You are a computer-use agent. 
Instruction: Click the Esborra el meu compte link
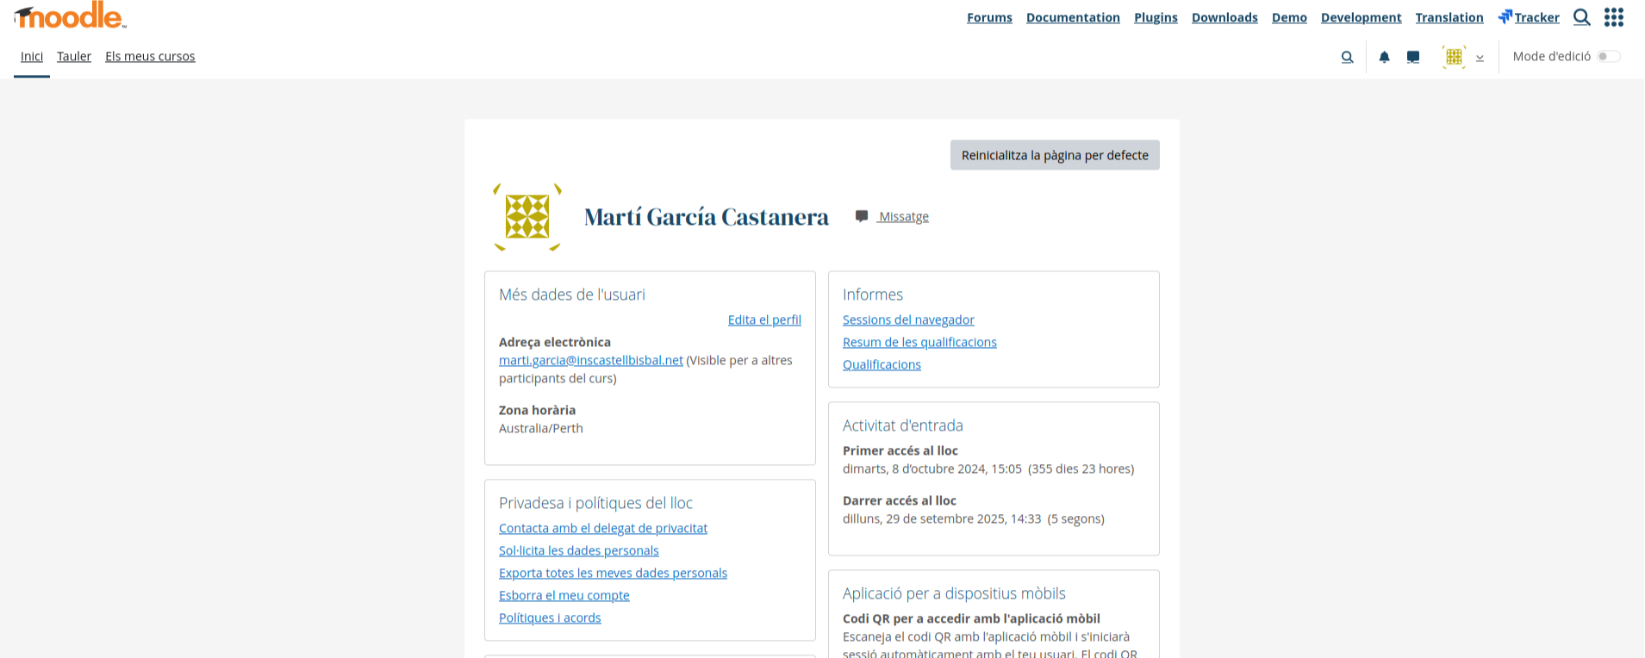564,595
